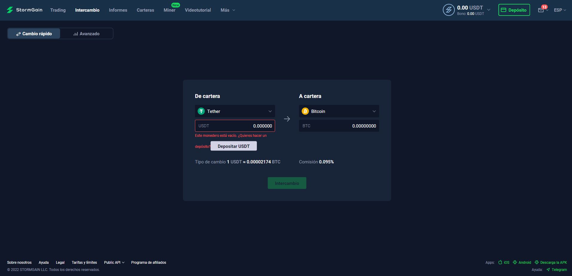
Task: Click the 2022 STORMGAIN LLC copyright text
Action: (x=54, y=269)
